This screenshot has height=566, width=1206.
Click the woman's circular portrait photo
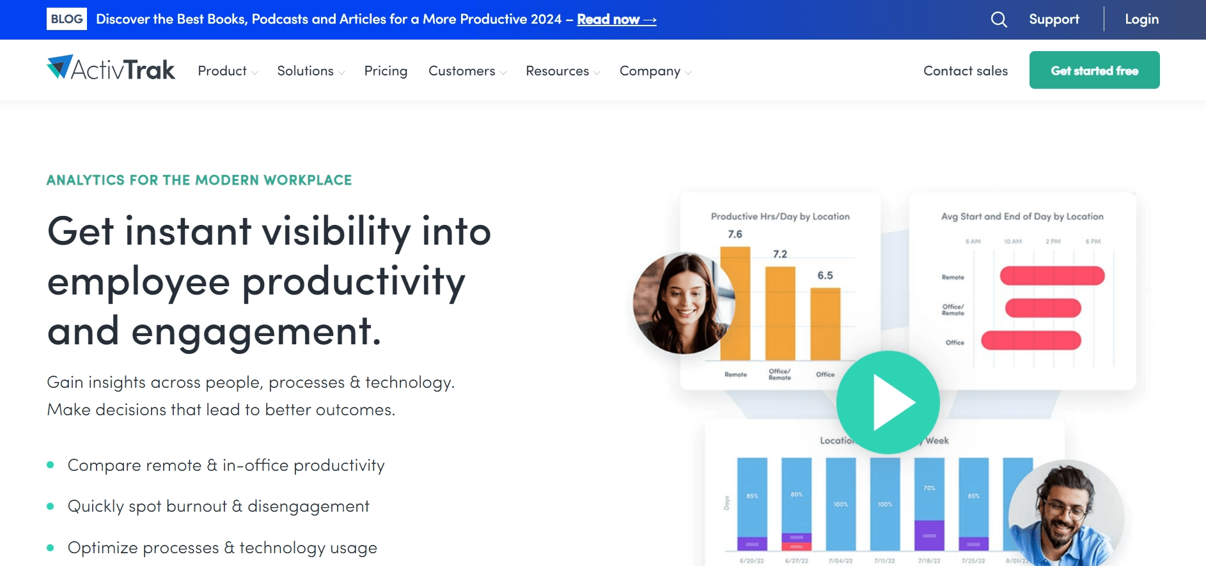[684, 303]
